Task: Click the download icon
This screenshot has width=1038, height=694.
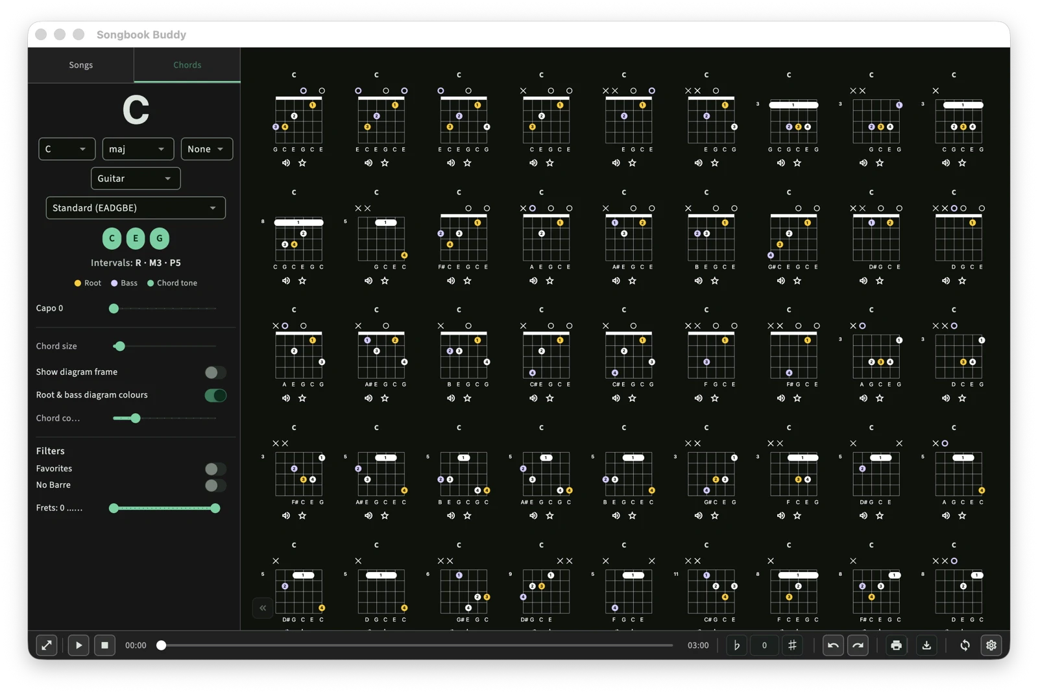Action: coord(926,645)
